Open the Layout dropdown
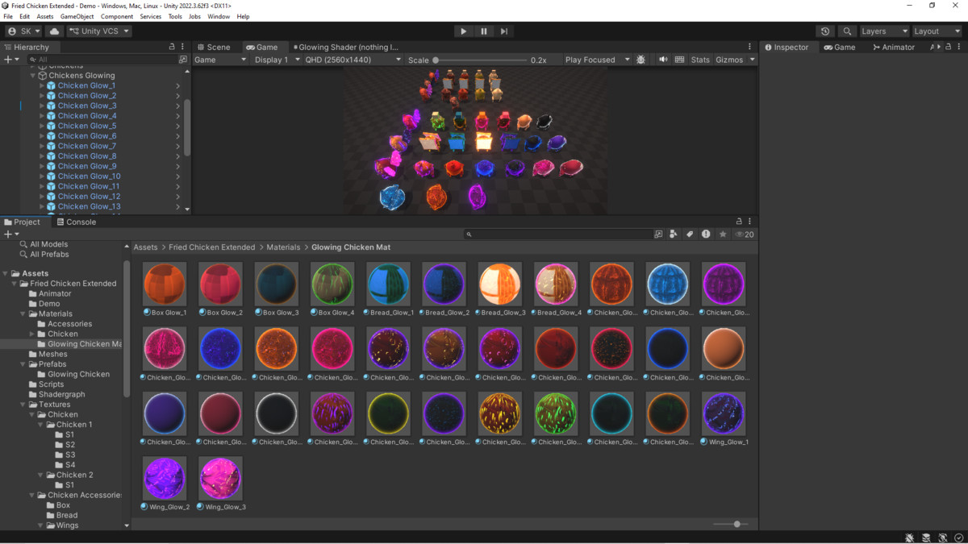This screenshot has height=544, width=968. tap(936, 31)
